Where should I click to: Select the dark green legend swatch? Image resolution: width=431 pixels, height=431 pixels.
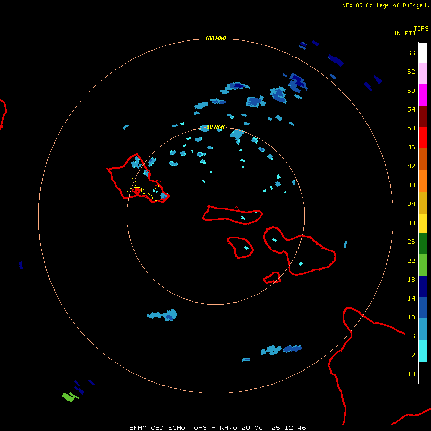point(423,244)
